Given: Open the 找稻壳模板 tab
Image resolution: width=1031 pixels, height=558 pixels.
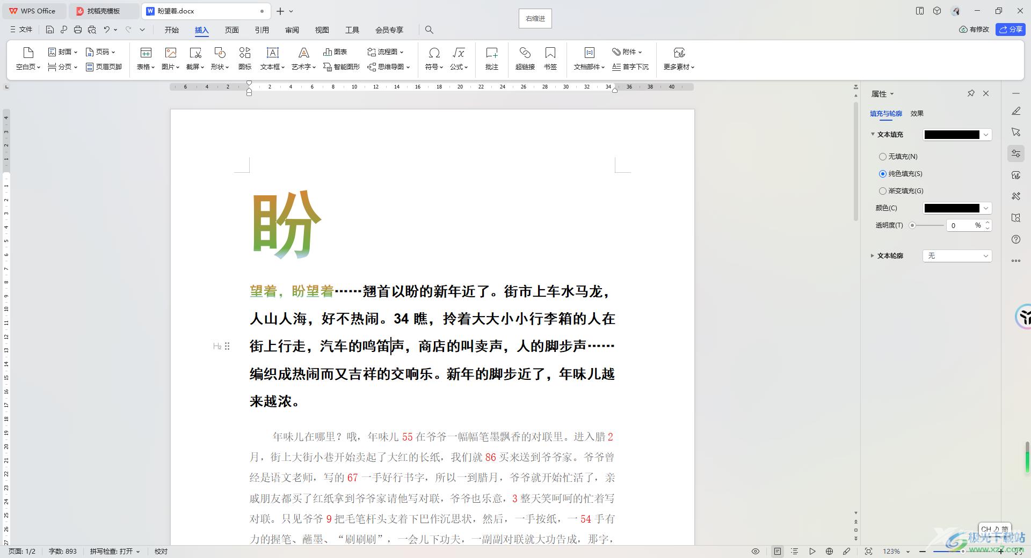Looking at the screenshot, I should click(x=104, y=11).
